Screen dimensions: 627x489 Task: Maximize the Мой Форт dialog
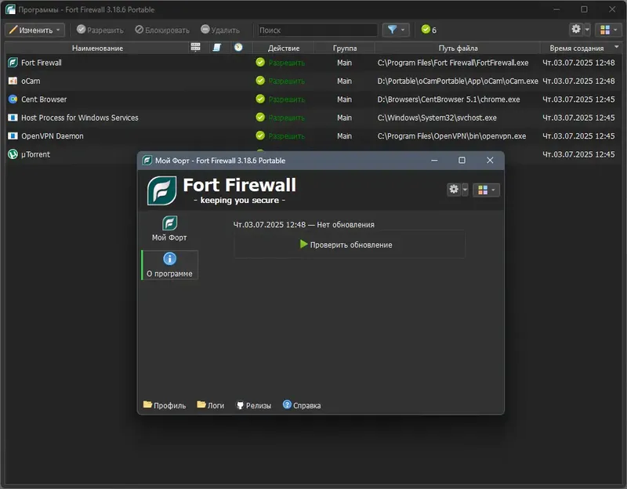[462, 161]
